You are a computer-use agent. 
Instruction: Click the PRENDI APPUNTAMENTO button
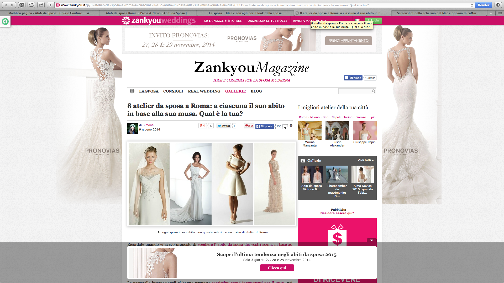click(348, 41)
